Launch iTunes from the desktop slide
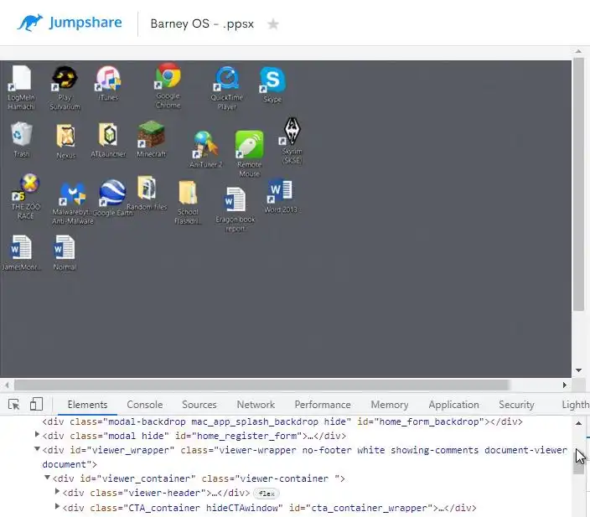Viewport: 590px width, 517px height. 108,84
